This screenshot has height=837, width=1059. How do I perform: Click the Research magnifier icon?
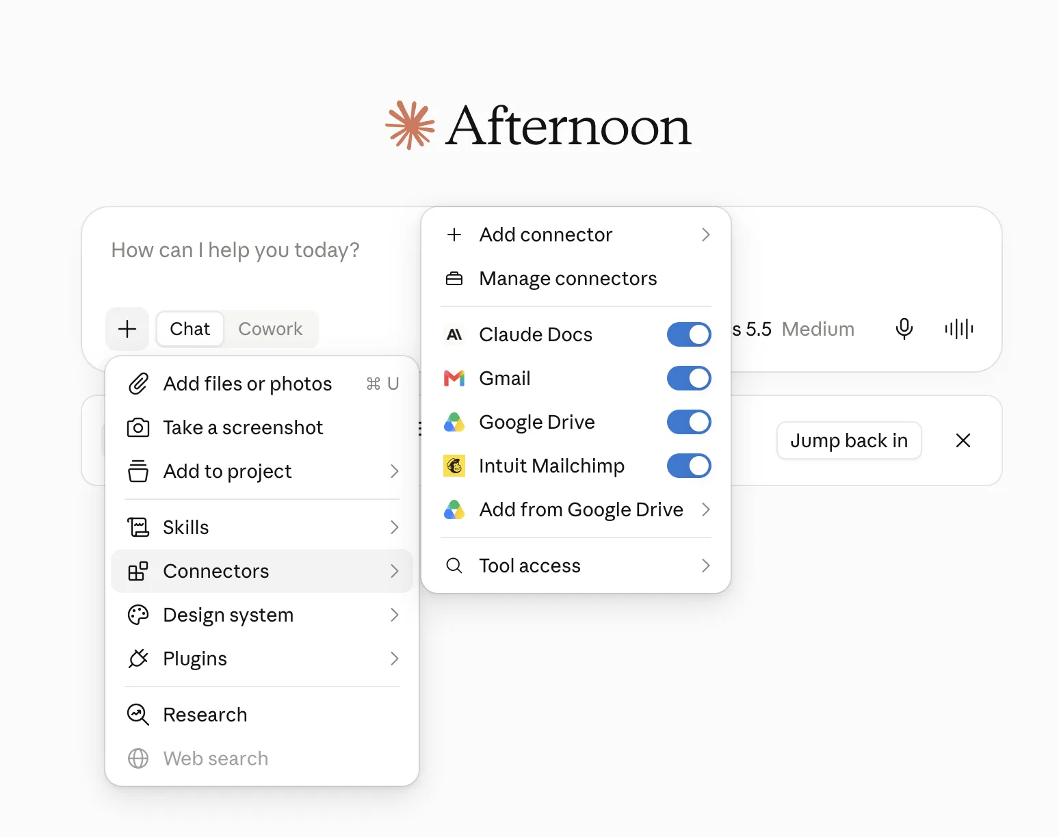click(x=138, y=715)
